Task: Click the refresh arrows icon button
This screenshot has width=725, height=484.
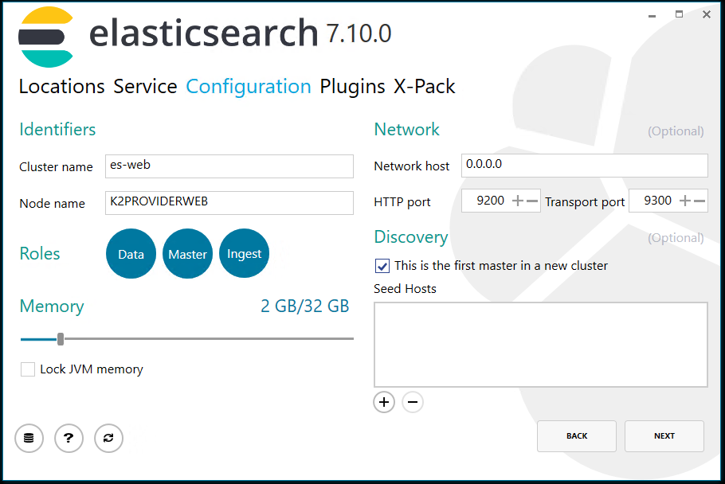Action: tap(108, 438)
